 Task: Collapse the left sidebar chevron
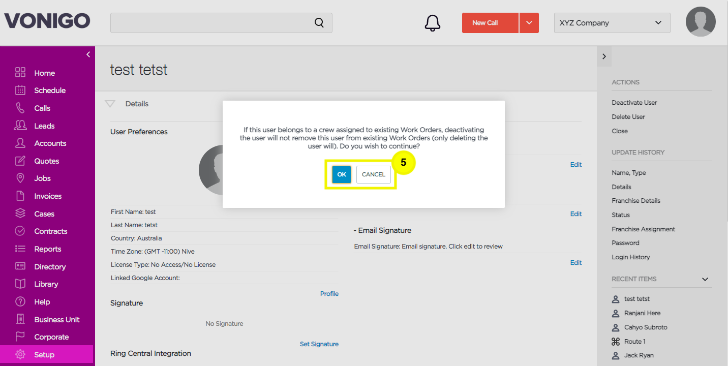(88, 54)
